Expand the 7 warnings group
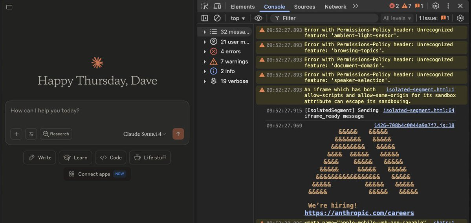The height and width of the screenshot is (223, 471). click(x=205, y=62)
